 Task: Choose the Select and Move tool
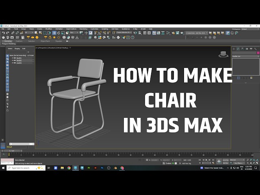point(54,33)
